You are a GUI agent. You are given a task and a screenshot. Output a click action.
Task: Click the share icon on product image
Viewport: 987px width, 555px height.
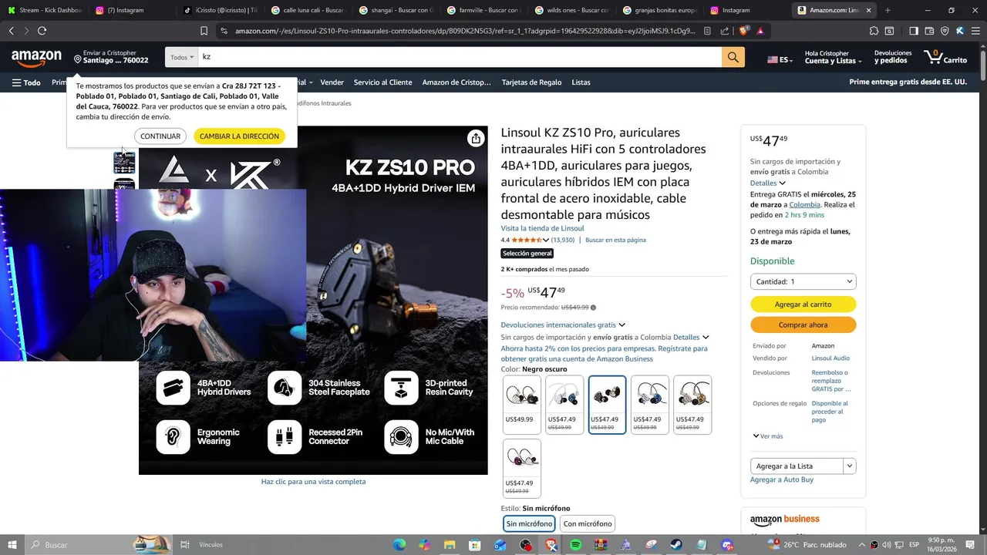pos(476,138)
